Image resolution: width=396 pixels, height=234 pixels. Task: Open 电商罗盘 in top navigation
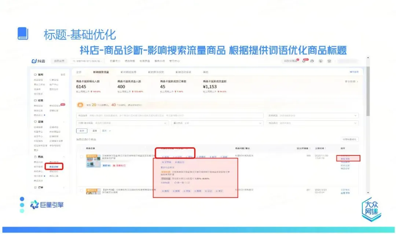point(145,61)
